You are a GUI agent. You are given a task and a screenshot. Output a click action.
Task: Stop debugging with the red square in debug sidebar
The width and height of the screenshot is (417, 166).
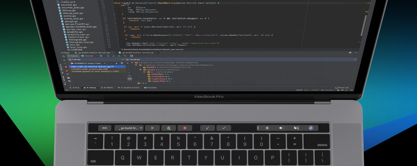(66, 67)
